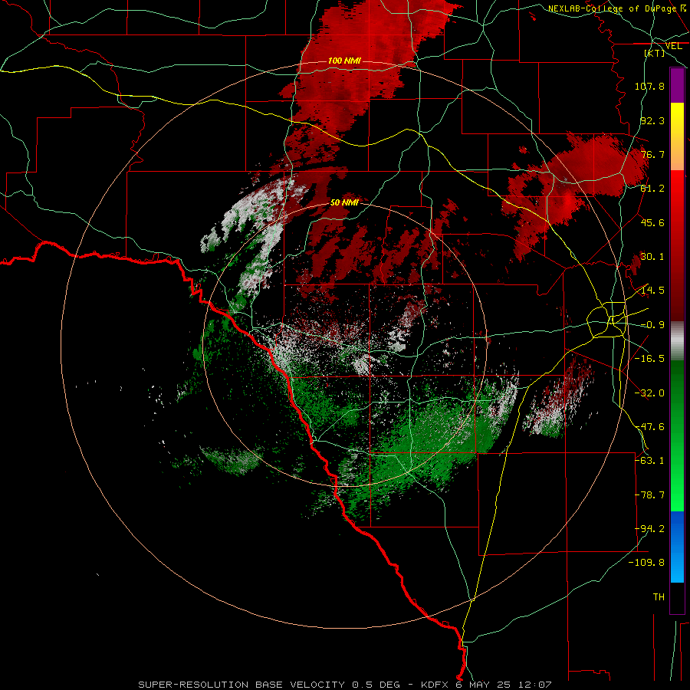The width and height of the screenshot is (690, 690).
Task: Click the 100 NMI range ring label
Action: point(344,61)
